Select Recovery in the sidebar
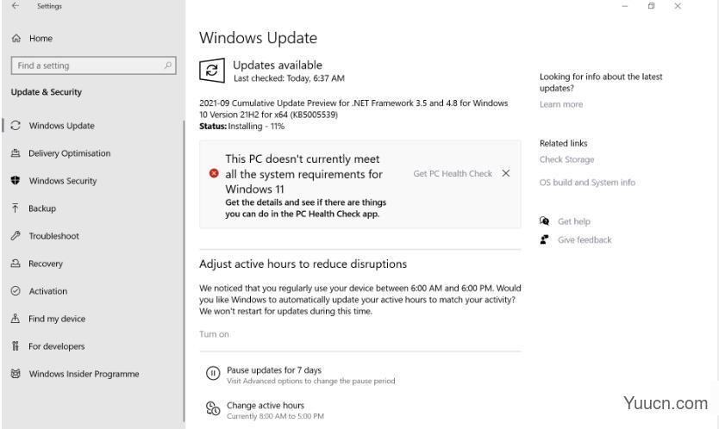This screenshot has width=719, height=429. (x=46, y=264)
